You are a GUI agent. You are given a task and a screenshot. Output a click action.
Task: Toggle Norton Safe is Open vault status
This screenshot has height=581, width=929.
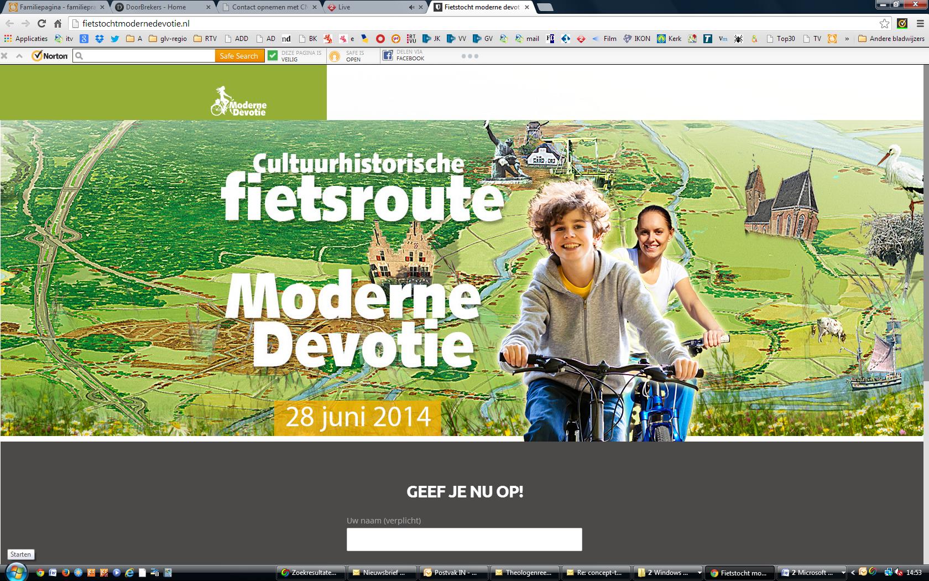coord(347,56)
